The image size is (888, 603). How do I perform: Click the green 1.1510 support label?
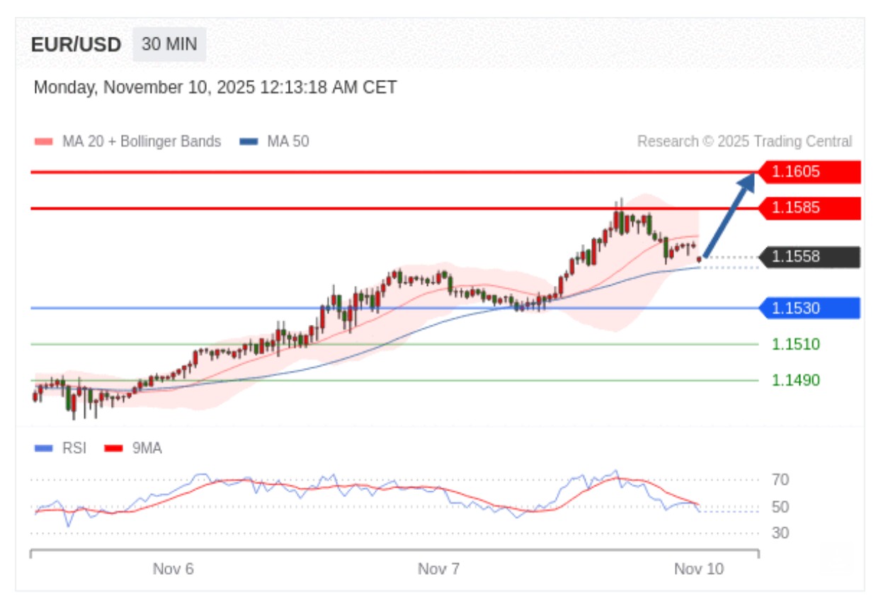796,345
